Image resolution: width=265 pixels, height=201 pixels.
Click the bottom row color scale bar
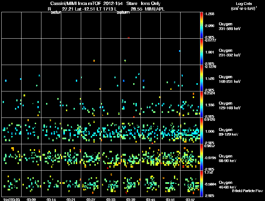[201, 184]
